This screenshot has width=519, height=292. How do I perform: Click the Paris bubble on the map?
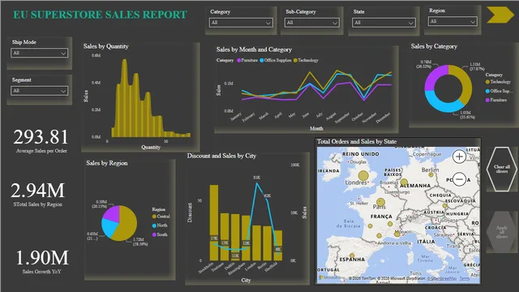380,202
